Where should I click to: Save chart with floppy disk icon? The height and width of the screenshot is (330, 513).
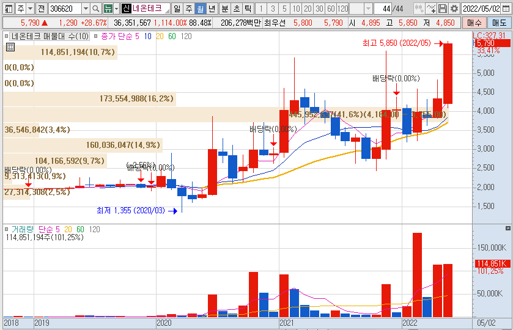(442, 9)
